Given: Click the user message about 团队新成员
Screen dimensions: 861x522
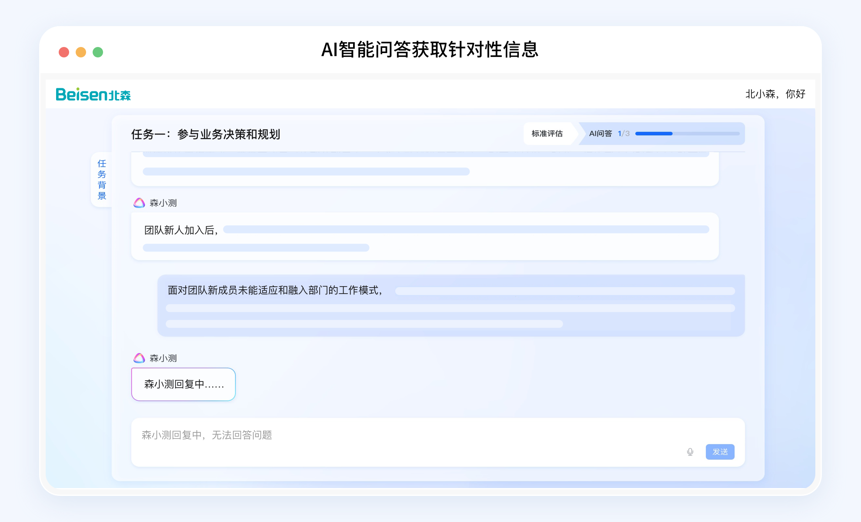Looking at the screenshot, I should [x=451, y=305].
